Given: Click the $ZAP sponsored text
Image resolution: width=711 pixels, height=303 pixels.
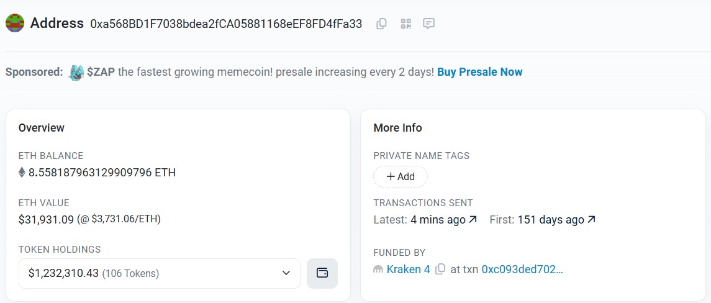Looking at the screenshot, I should [101, 72].
